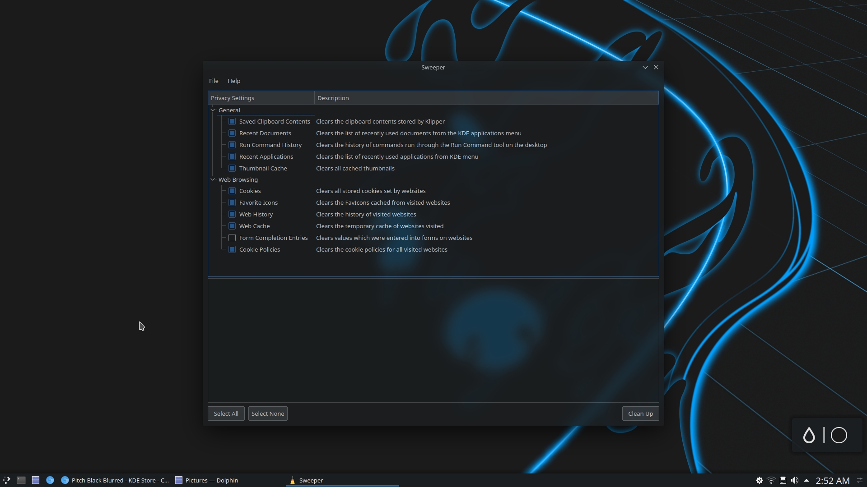Select the Web Browsing tree label
Image resolution: width=867 pixels, height=487 pixels.
tap(238, 179)
